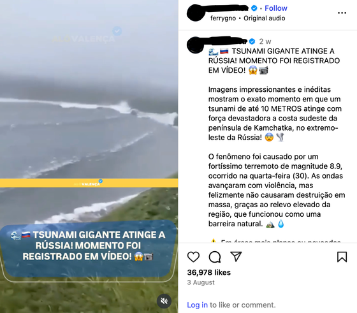The image size is (357, 313).
Task: Like the post with heart icon
Action: 193,257
